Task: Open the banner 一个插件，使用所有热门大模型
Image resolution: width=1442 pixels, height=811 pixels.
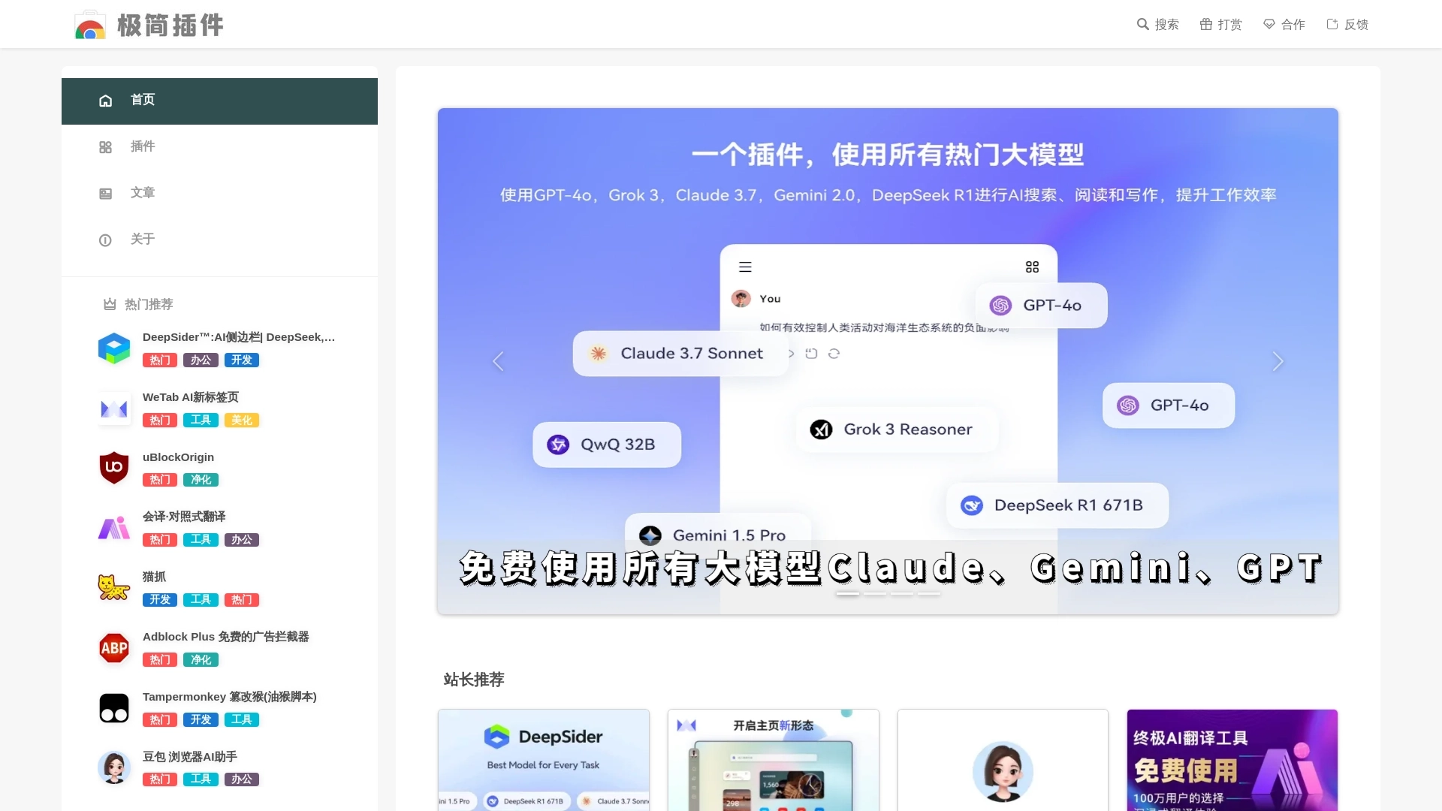Action: (x=888, y=361)
